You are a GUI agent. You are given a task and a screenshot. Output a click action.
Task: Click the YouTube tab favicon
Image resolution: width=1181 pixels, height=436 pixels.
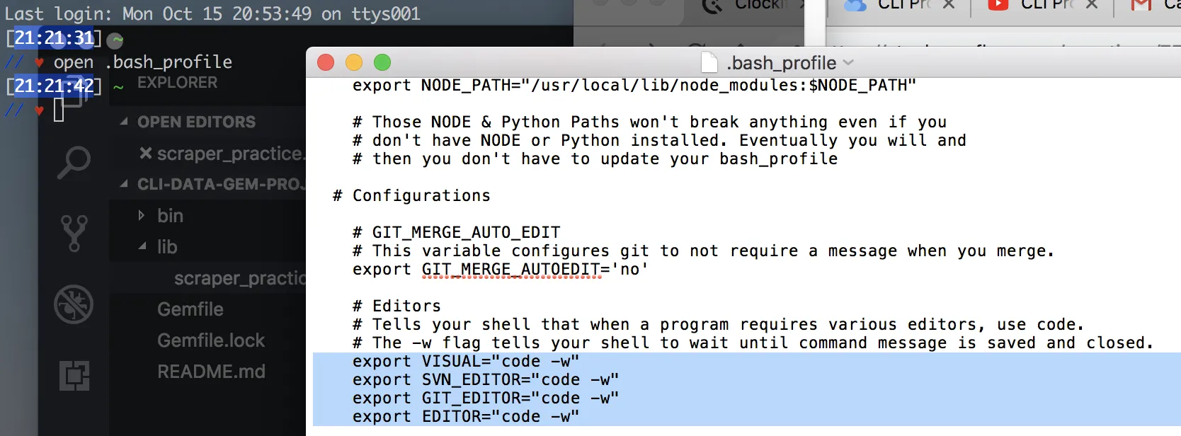(x=998, y=5)
